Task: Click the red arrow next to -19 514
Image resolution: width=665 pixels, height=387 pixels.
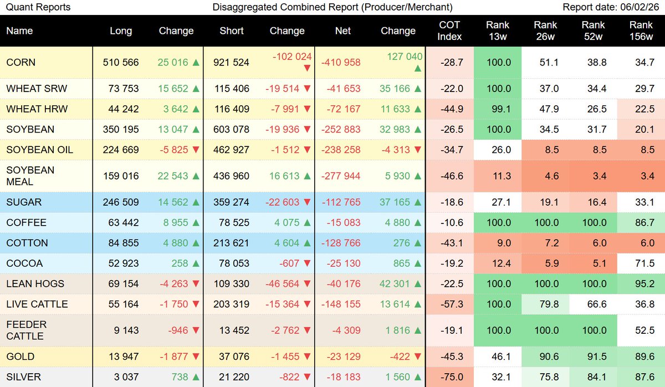Action: click(307, 89)
